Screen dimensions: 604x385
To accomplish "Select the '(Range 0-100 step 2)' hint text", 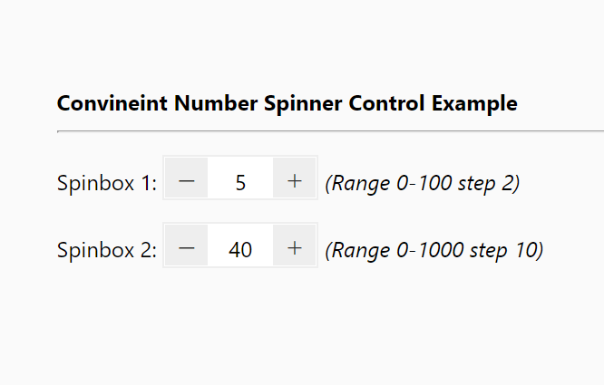I will tap(423, 183).
